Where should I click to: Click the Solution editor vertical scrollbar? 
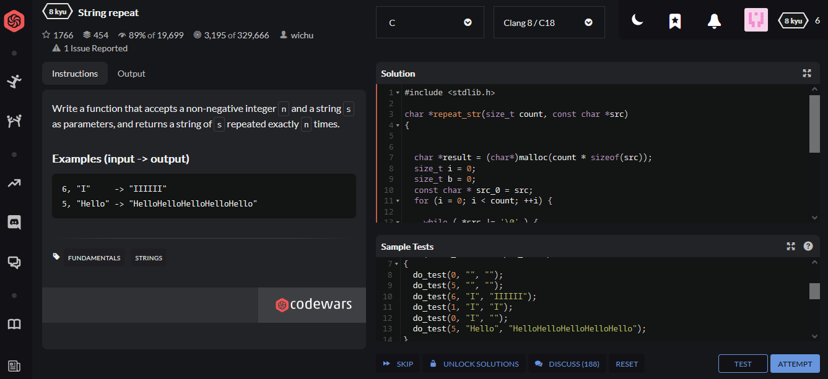coord(814,124)
